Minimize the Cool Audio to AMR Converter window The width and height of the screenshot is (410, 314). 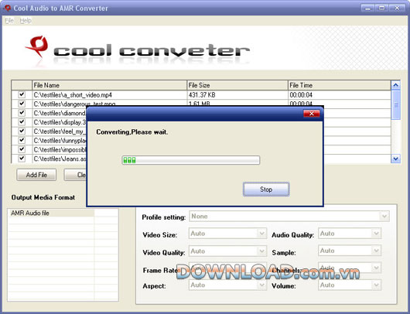click(x=367, y=8)
